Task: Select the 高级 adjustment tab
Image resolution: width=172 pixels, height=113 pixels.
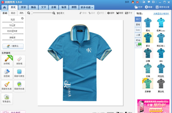Action: click(x=13, y=13)
